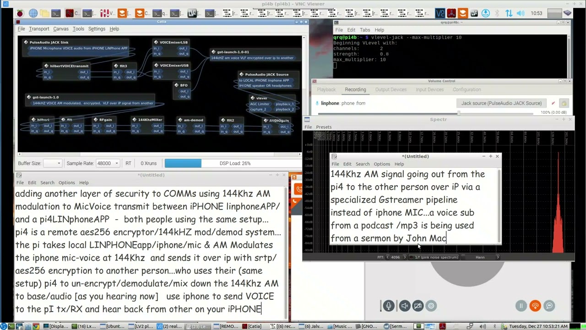Toggle the Linphone camera button
Screen dimensions: 586x330
pos(418,306)
